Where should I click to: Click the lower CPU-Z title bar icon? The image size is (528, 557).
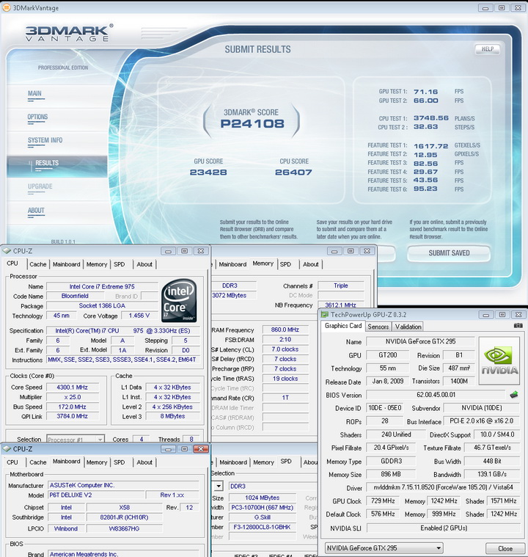7,449
